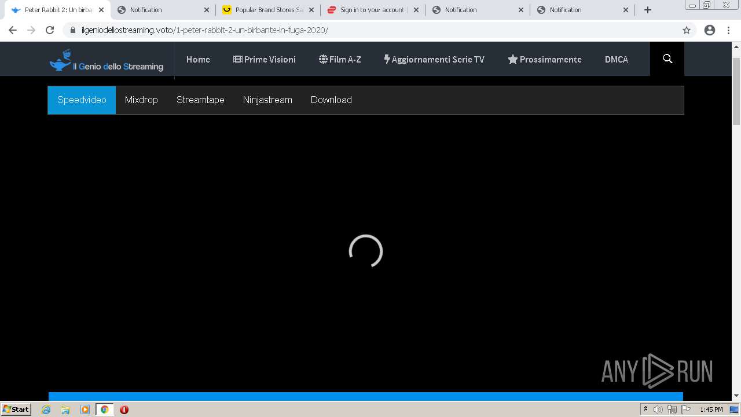Image resolution: width=741 pixels, height=417 pixels.
Task: Click the taskbar clock 1:45 PM
Action: [x=711, y=409]
